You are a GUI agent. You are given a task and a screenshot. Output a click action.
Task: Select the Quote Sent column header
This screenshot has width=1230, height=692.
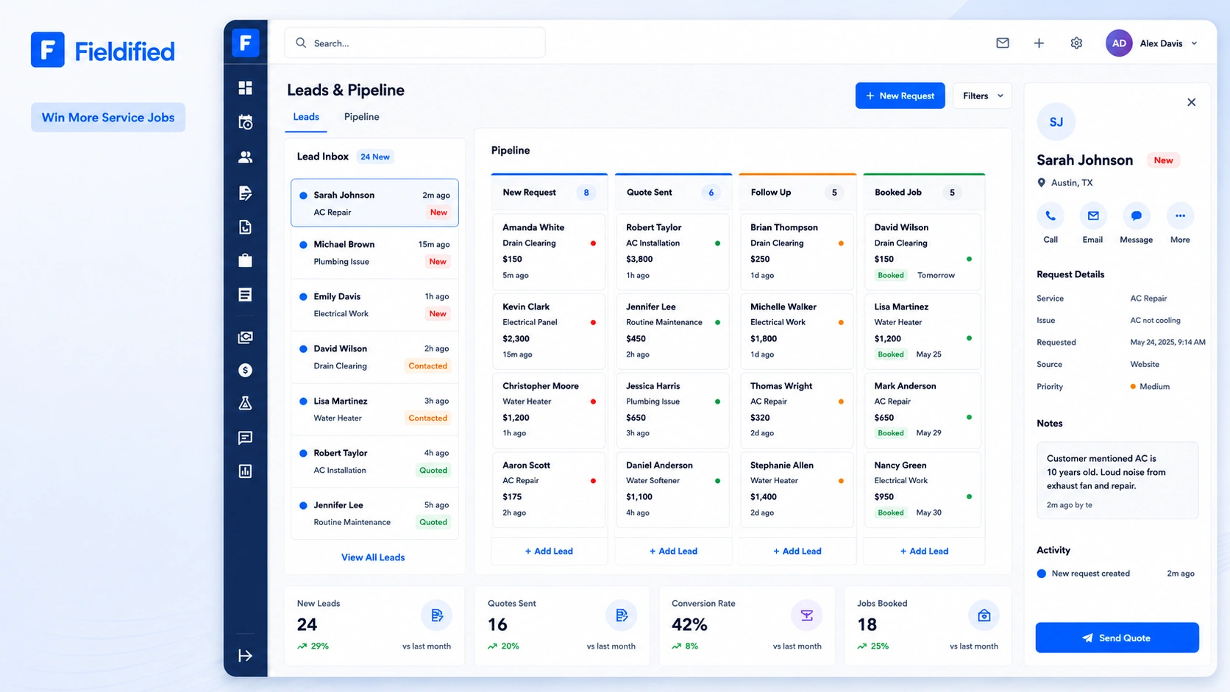tap(673, 193)
